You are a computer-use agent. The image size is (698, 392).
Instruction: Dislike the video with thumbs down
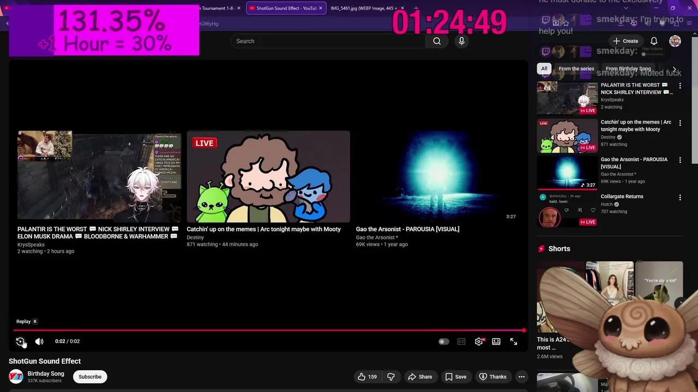coord(391,377)
